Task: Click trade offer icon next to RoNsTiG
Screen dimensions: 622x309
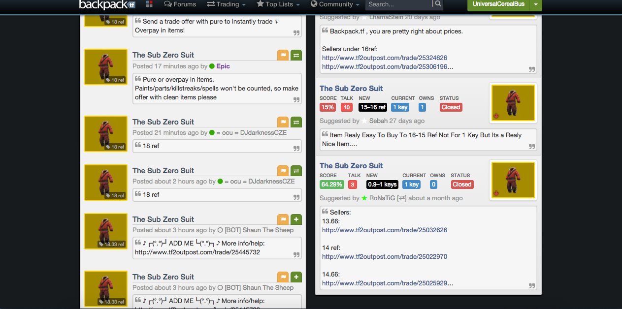Action: point(402,198)
